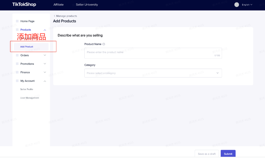Expand the Orders menu chevron
The image size is (265, 158).
(x=45, y=55)
